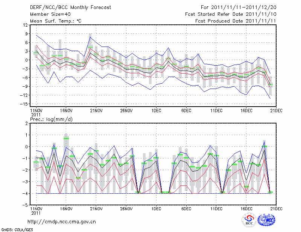Click the 1DEC tick on temperature chart
The width and height of the screenshot is (301, 232).
156,111
